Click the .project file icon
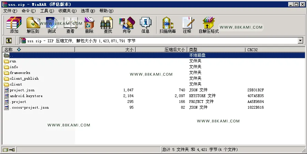This screenshot has height=154, width=307. click(x=6, y=102)
